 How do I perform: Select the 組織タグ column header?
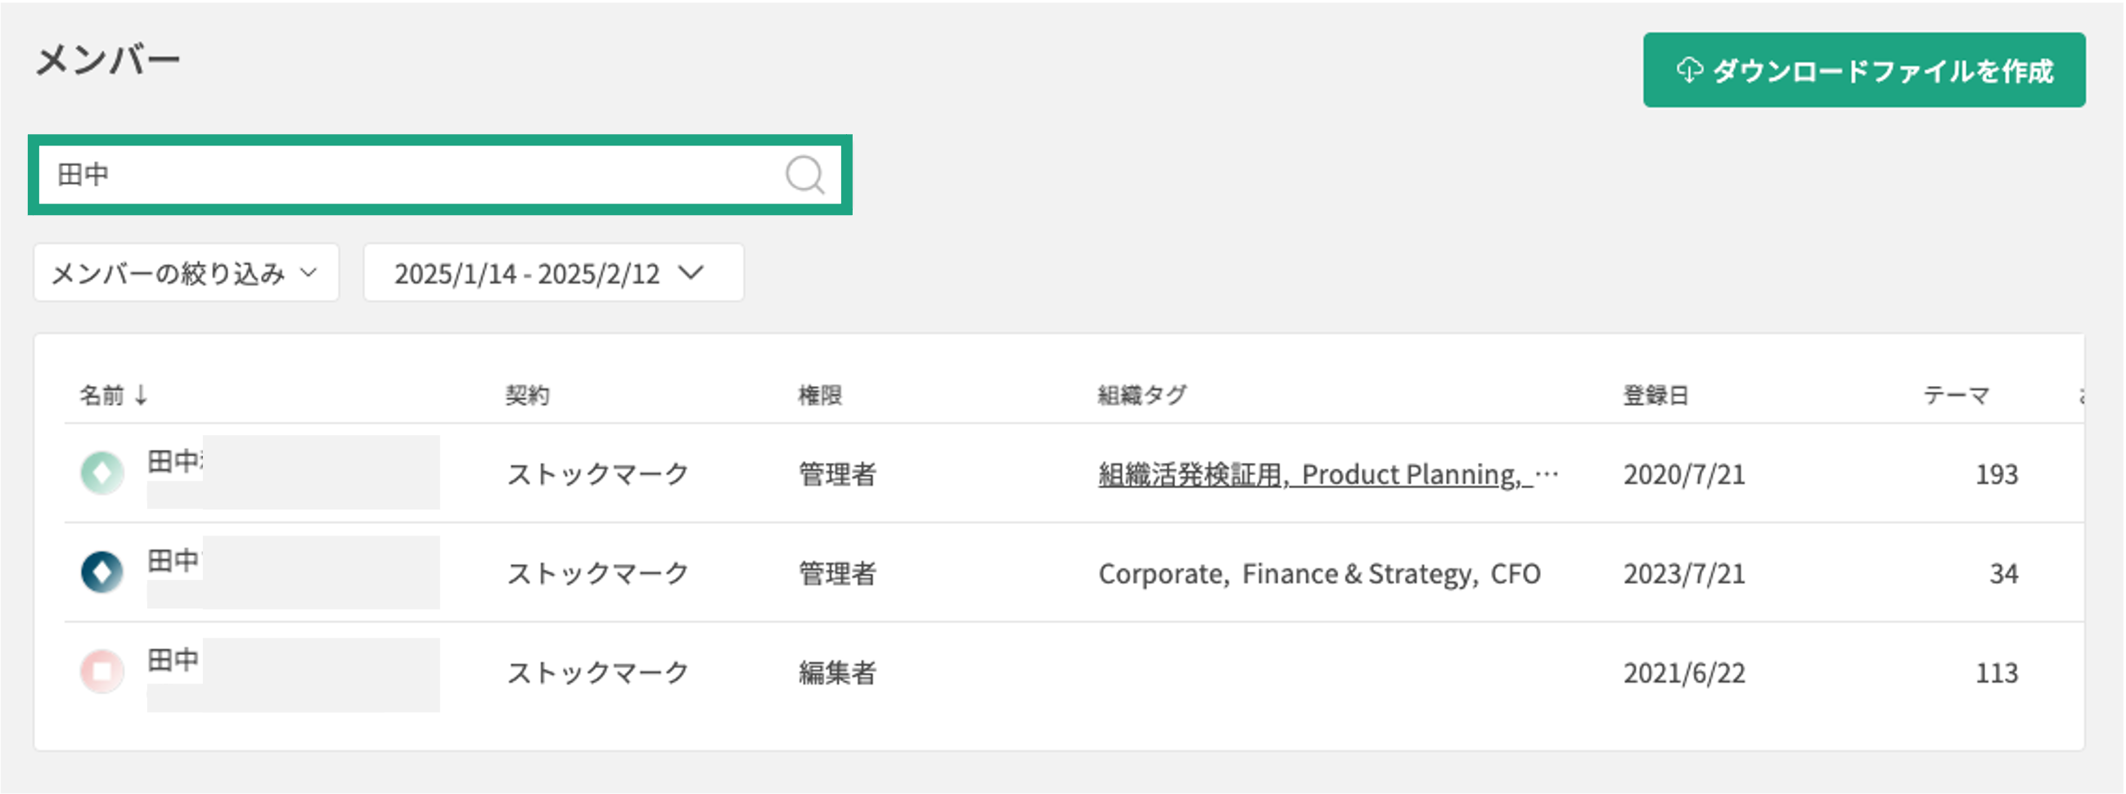click(x=1142, y=395)
